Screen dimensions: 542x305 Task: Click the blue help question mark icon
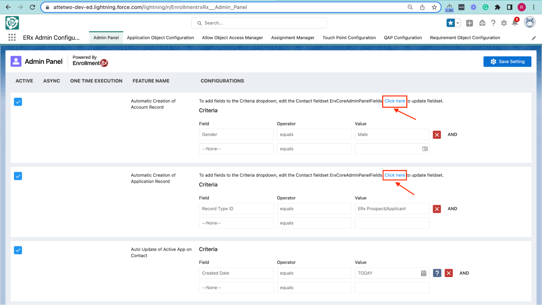(x=437, y=273)
